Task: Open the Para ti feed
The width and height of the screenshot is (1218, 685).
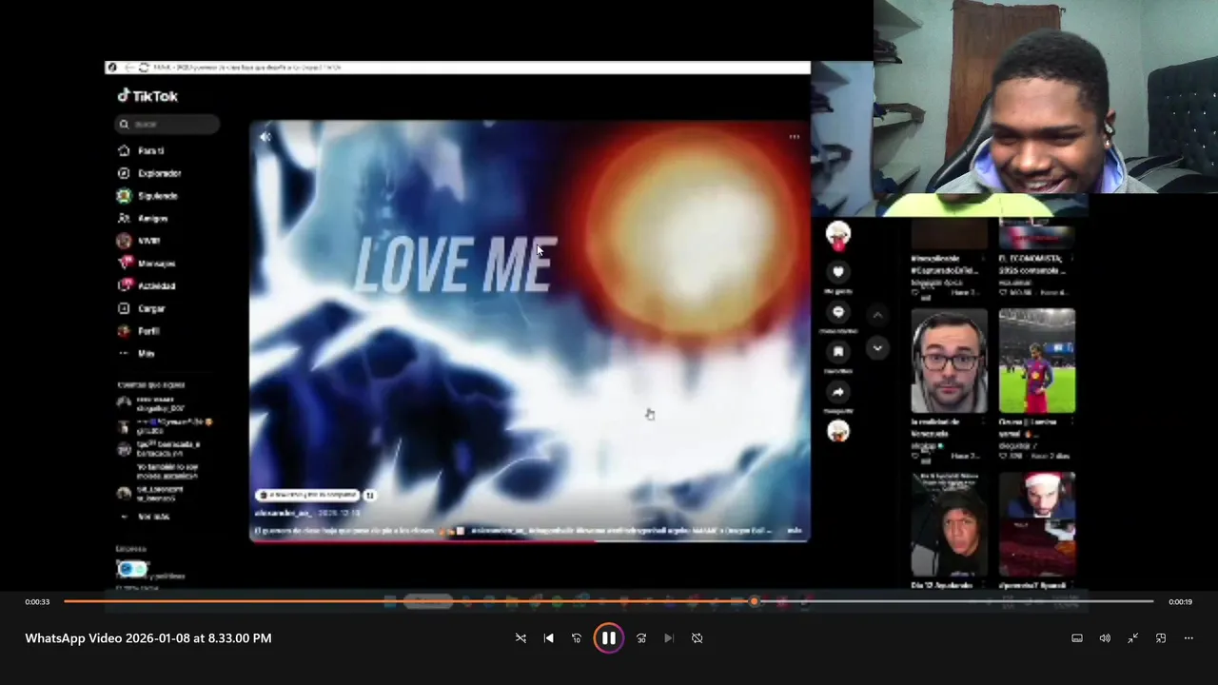Action: [x=140, y=150]
